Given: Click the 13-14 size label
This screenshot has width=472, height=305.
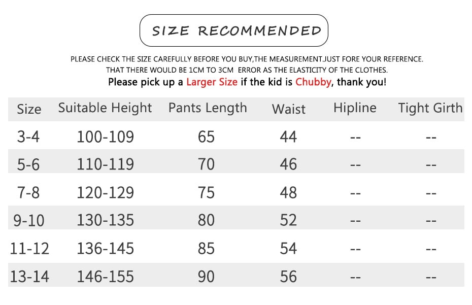Looking at the screenshot, I should [29, 277].
